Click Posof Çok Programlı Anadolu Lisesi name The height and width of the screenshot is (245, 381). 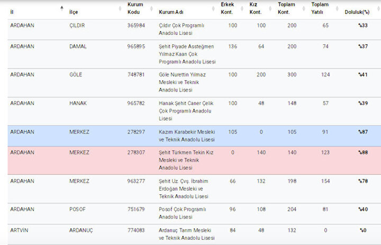(x=182, y=213)
